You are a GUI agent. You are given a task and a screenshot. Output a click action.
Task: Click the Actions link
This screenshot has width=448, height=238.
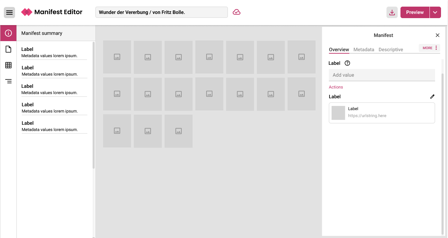coord(336,87)
